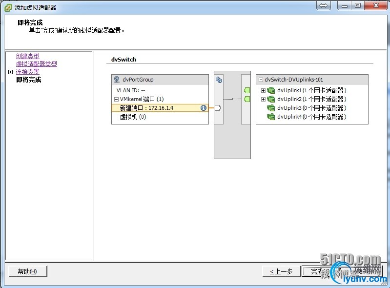Click the dvSwitch settings icon in the diagram
The width and height of the screenshot is (390, 288).
coord(219,80)
